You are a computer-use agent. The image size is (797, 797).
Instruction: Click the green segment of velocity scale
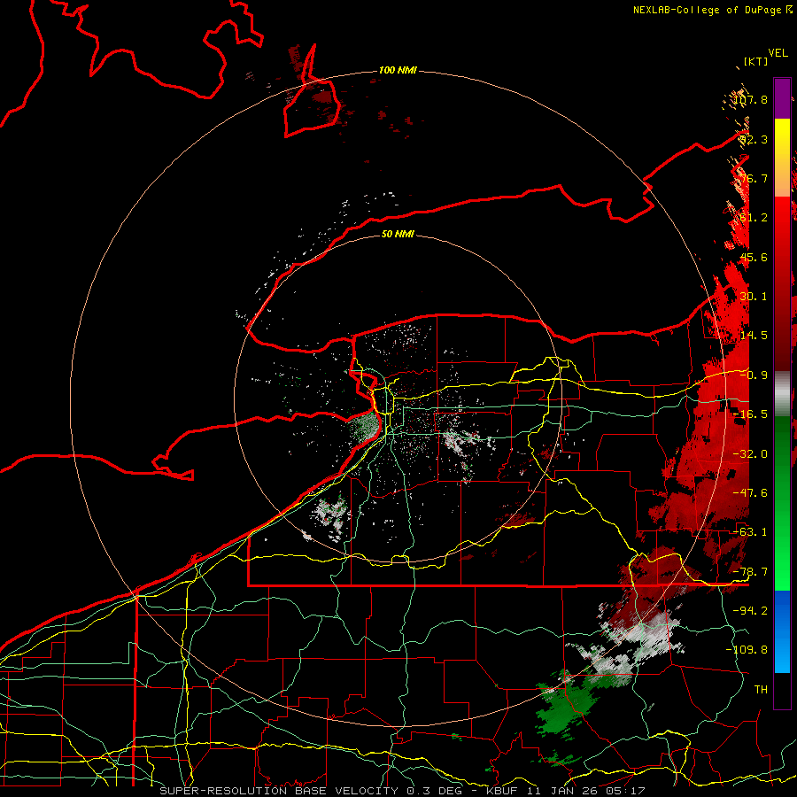pos(782,503)
